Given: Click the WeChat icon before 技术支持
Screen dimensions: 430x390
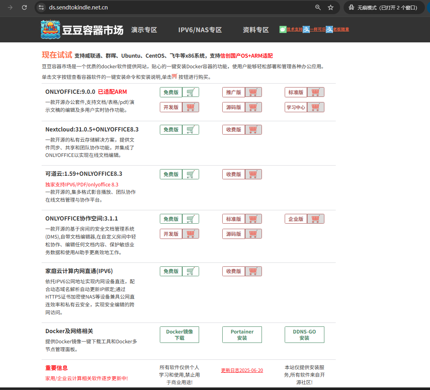Looking at the screenshot, I should point(283,29).
